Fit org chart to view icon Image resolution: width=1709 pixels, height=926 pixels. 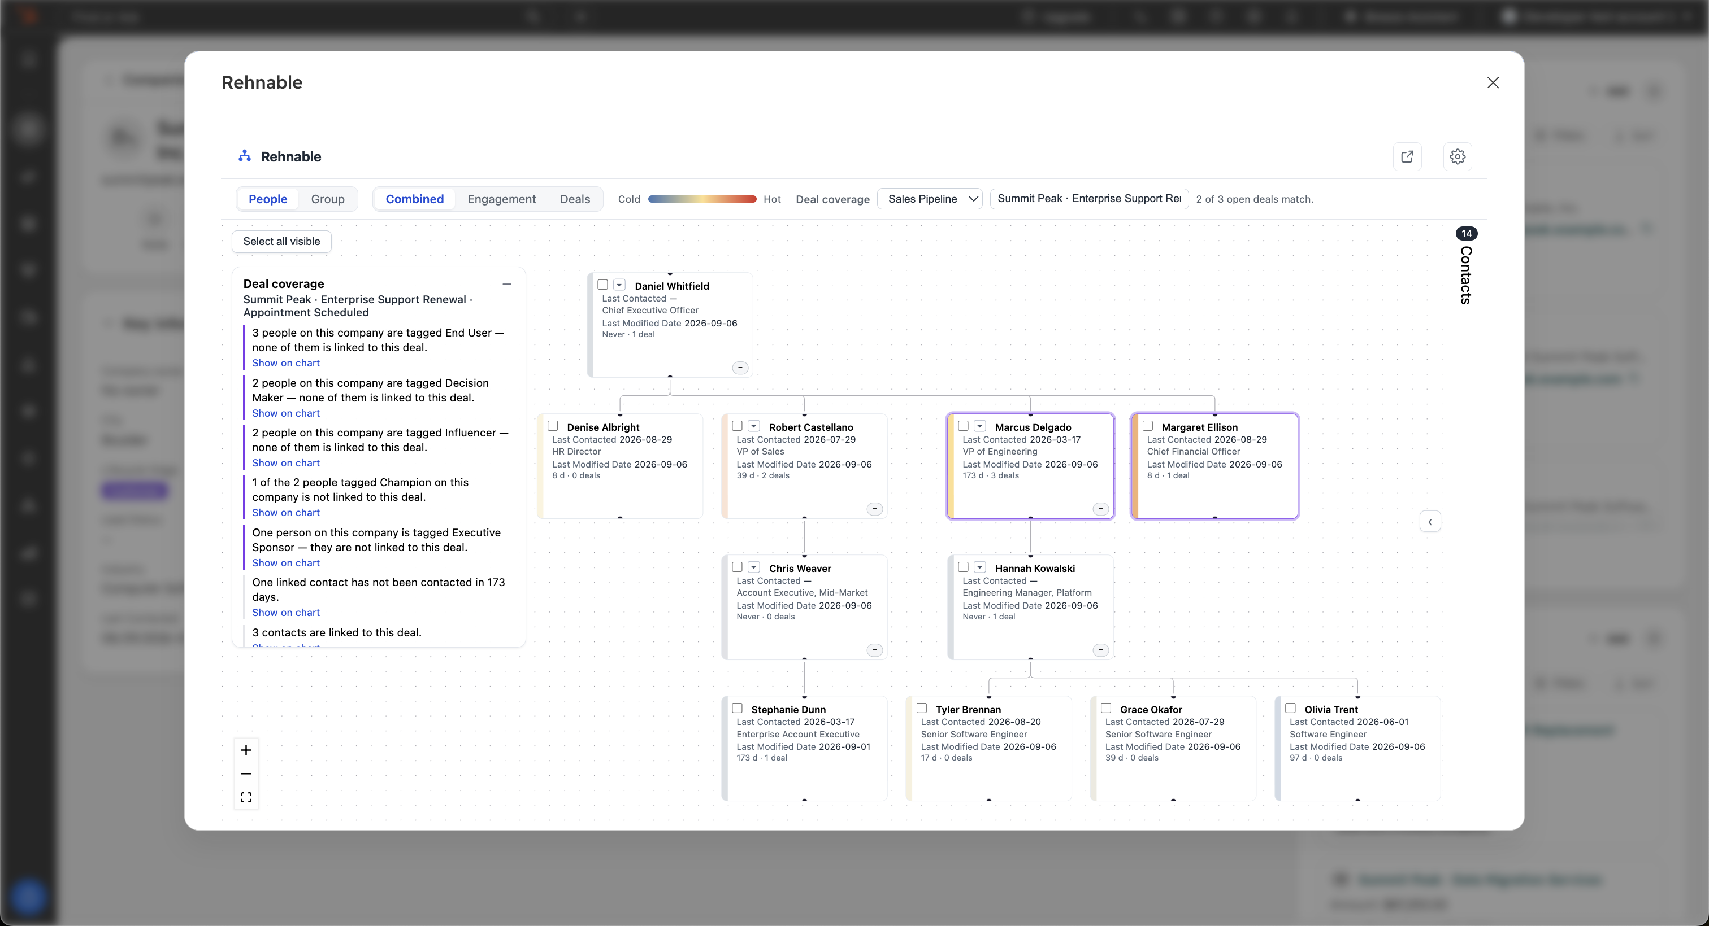tap(246, 797)
